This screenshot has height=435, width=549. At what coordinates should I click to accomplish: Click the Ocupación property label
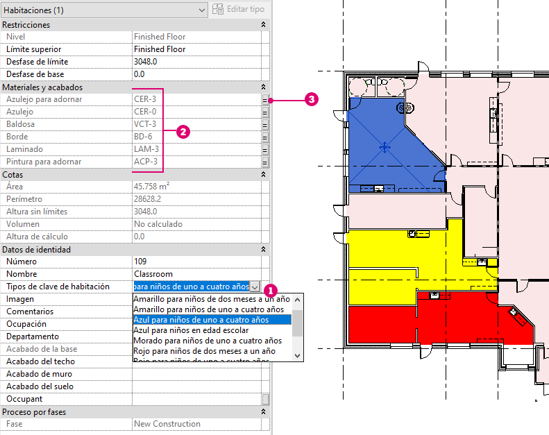[x=26, y=324]
